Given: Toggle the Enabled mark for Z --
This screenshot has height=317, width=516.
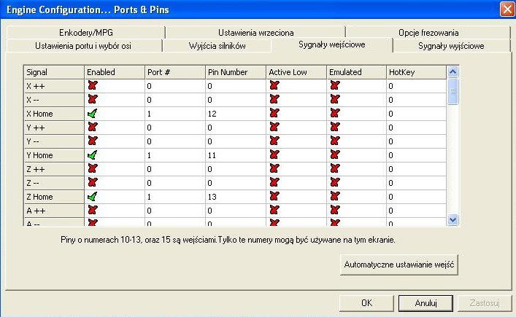Looking at the screenshot, I should point(93,182).
